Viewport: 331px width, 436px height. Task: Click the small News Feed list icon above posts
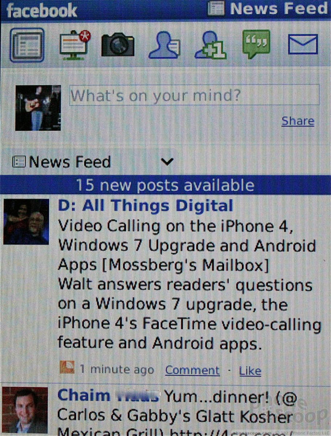coord(19,161)
